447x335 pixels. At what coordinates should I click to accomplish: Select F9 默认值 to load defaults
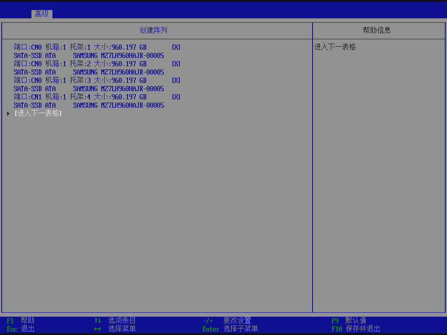[x=348, y=321]
